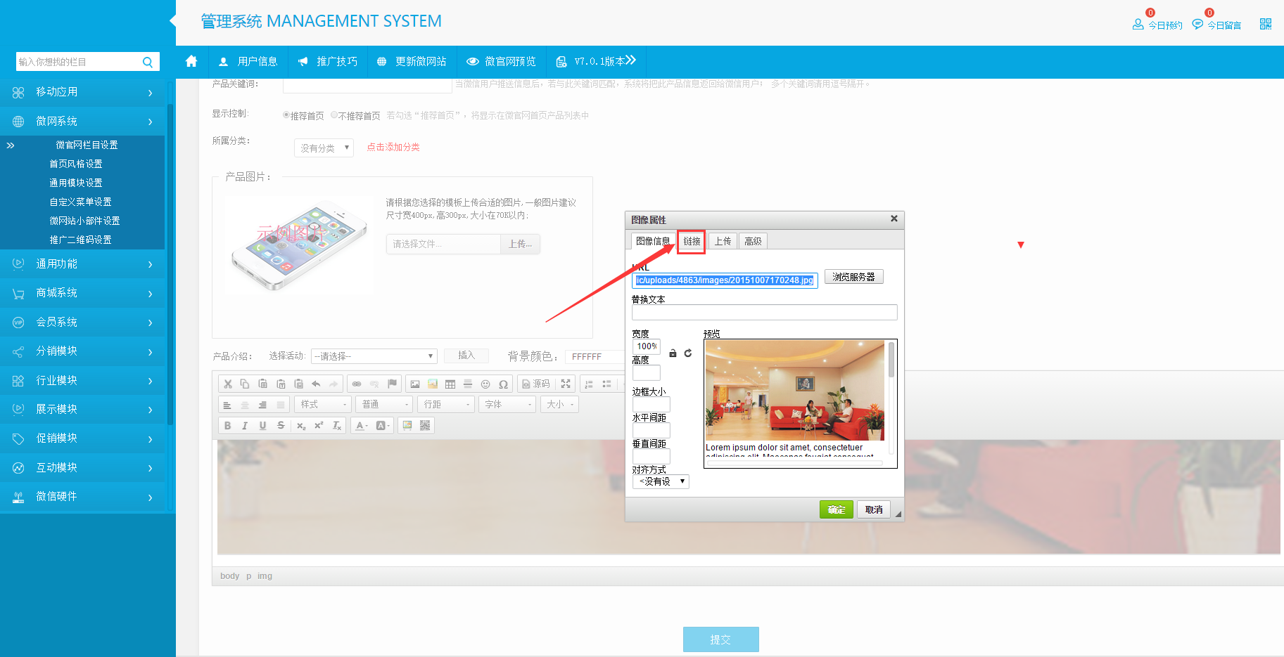Click the green 确定 button
Screen dimensions: 1284x657
836,509
